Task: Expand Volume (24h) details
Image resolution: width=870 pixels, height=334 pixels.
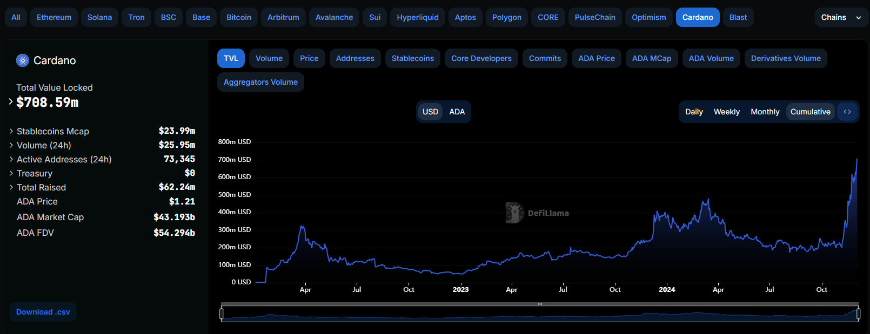Action: point(11,145)
